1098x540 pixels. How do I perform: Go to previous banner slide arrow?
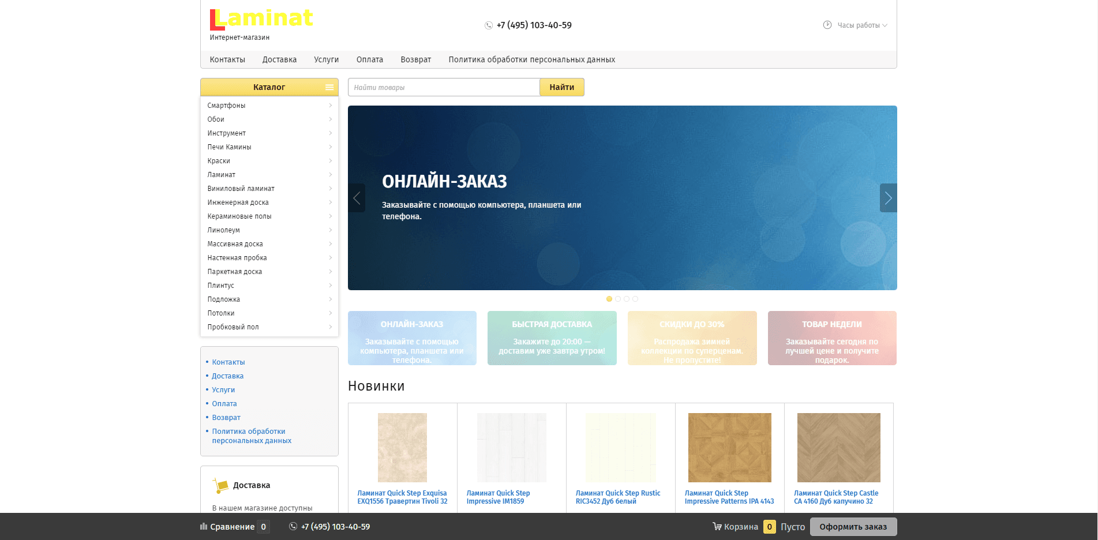point(357,198)
